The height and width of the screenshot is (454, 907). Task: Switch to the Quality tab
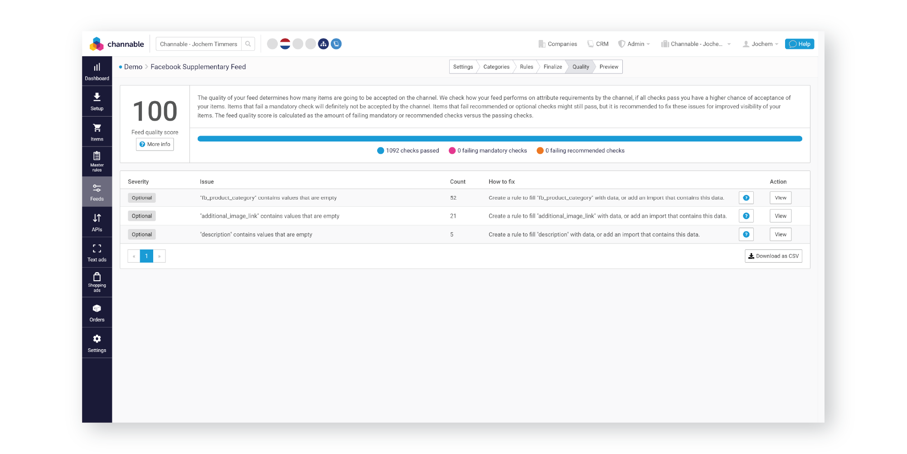pyautogui.click(x=581, y=67)
